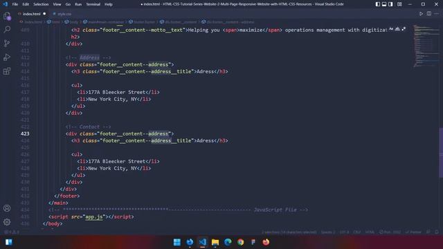Toggle Use Regular Expression in the find widget
The image size is (443, 249).
[x=404, y=29]
